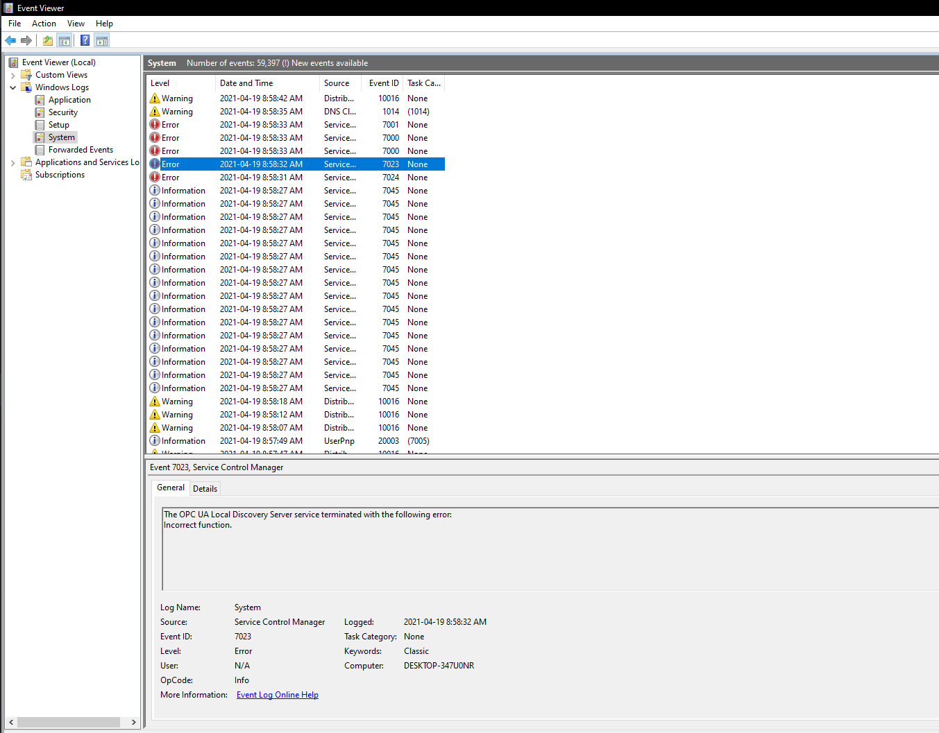Switch to the General tab
939x733 pixels.
click(171, 488)
